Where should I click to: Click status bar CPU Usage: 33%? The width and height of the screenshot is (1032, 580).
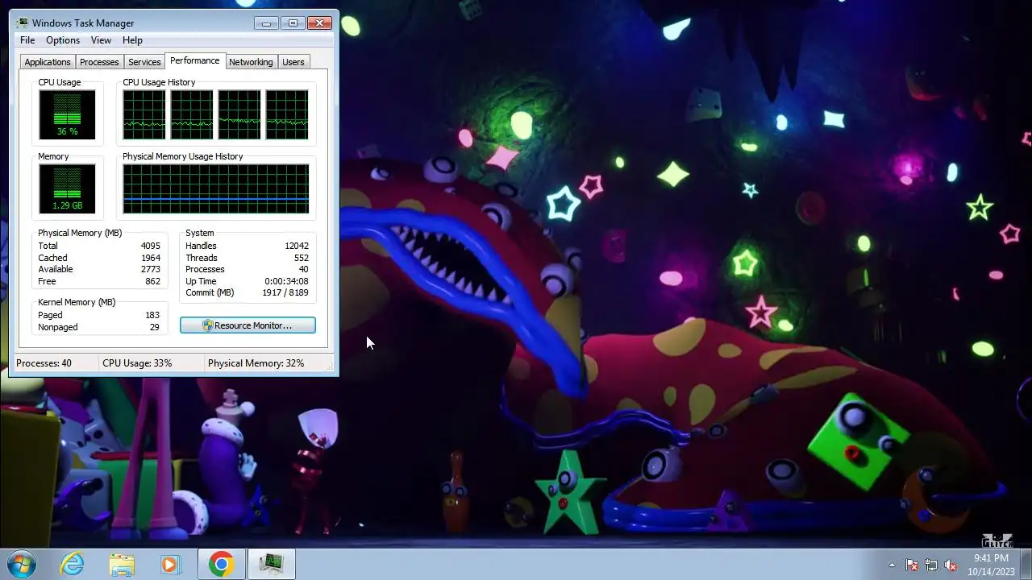(137, 363)
